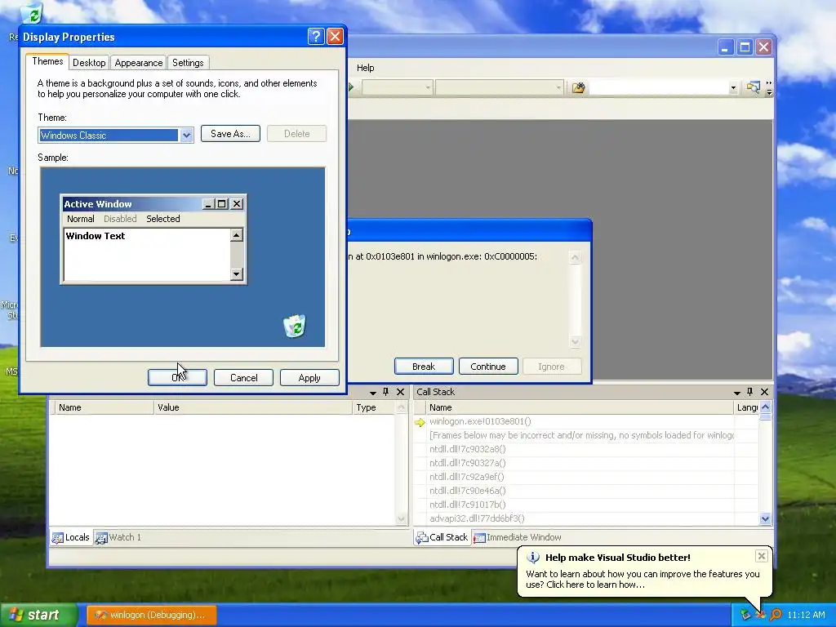Select call stack row ntdll.dll!7c90327a()
Viewport: 836px width, 627px height.
586,464
